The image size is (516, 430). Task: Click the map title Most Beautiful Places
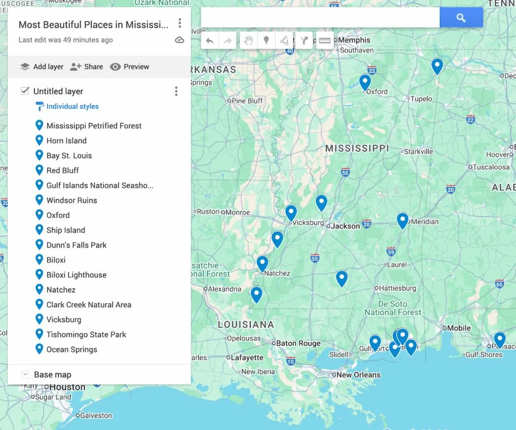[93, 25]
